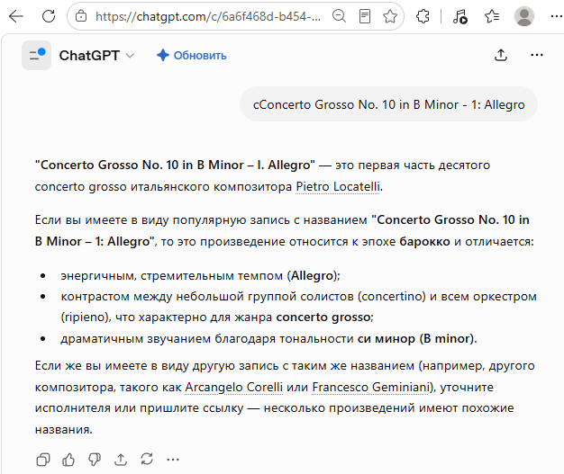564x474 pixels.
Task: Open the Pietro Locatelli link
Action: click(338, 187)
